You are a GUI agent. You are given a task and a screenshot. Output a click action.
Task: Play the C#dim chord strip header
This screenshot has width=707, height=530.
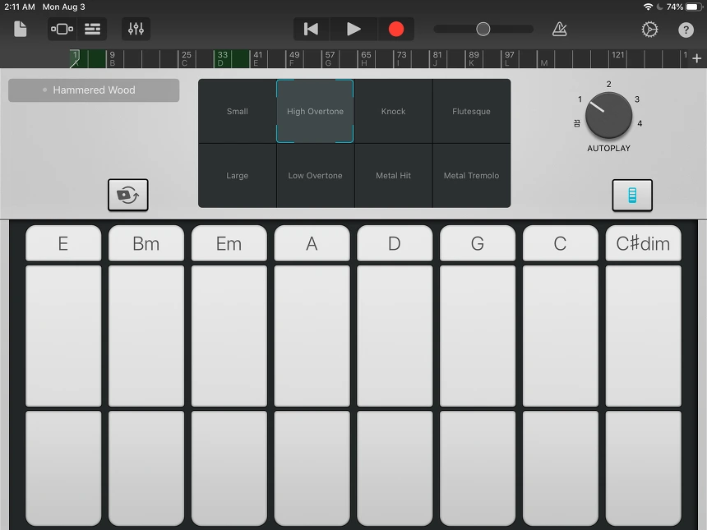coord(644,243)
